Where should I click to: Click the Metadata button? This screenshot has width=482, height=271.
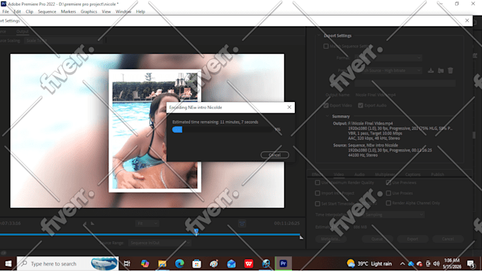(x=331, y=239)
